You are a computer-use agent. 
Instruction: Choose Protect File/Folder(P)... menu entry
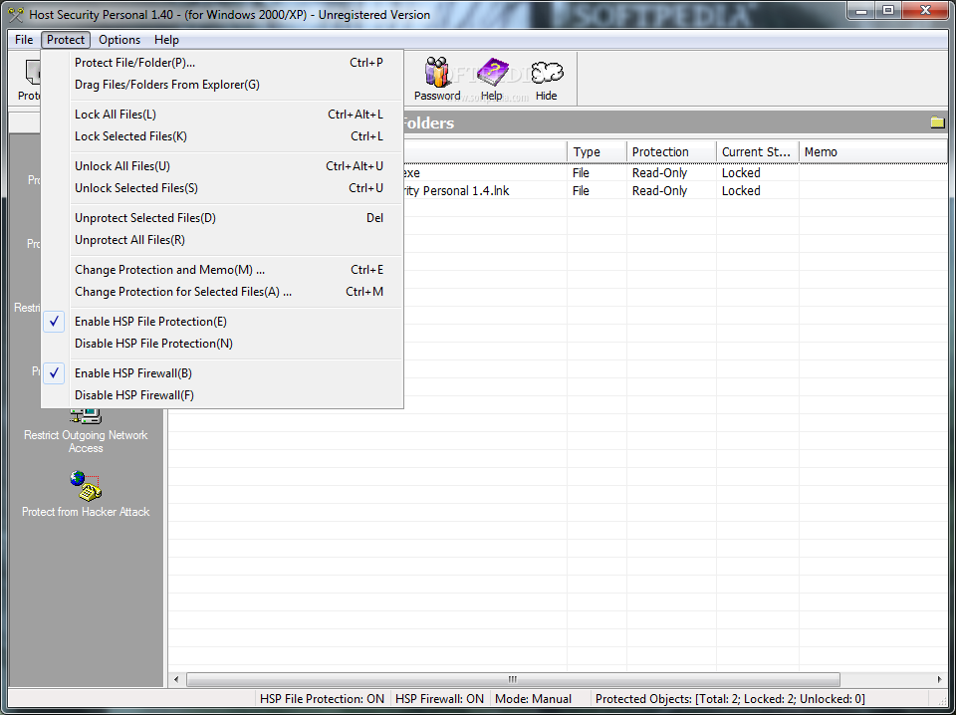click(222, 63)
